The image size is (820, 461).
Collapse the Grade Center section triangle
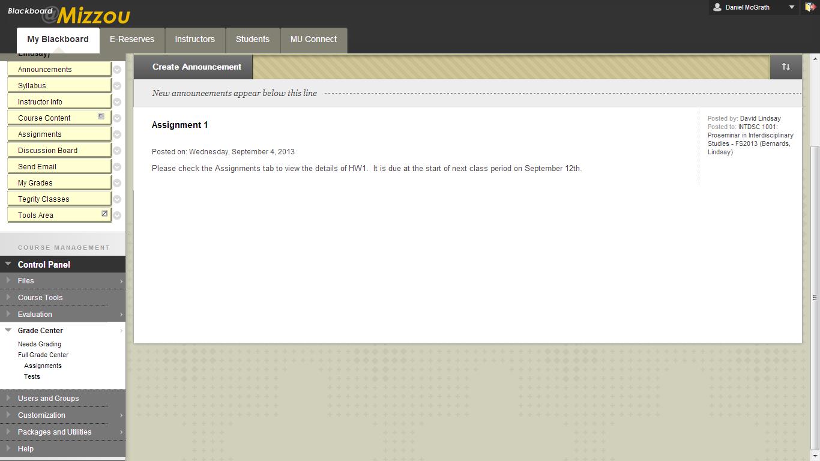pyautogui.click(x=8, y=330)
